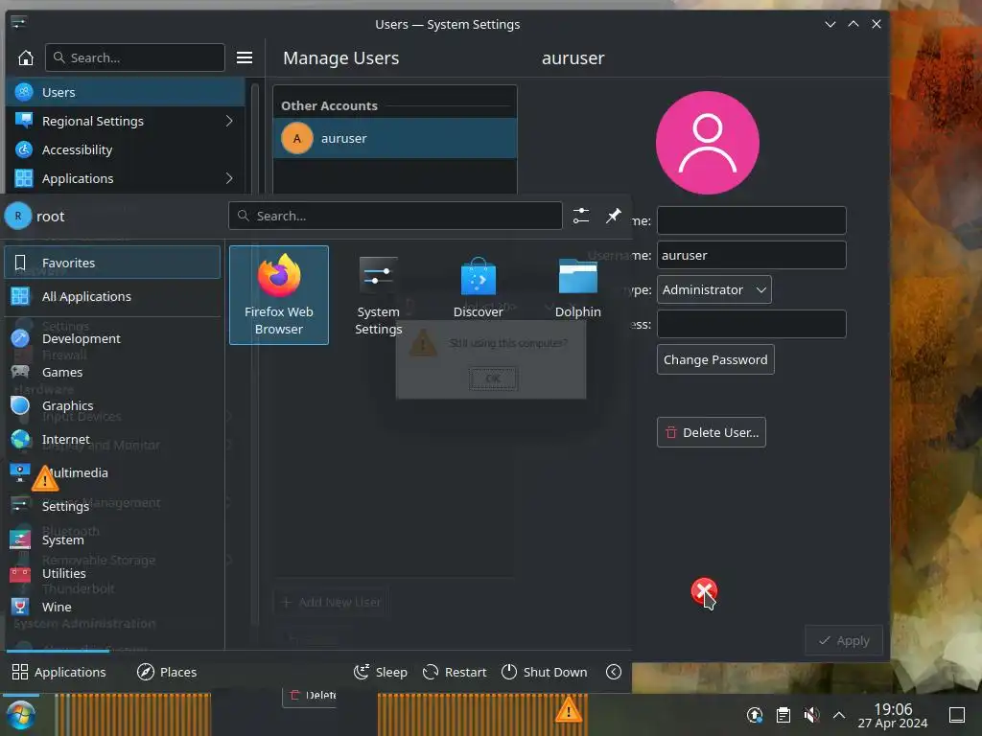Click the empty name field
Screen dimensions: 982x736
(x=752, y=220)
